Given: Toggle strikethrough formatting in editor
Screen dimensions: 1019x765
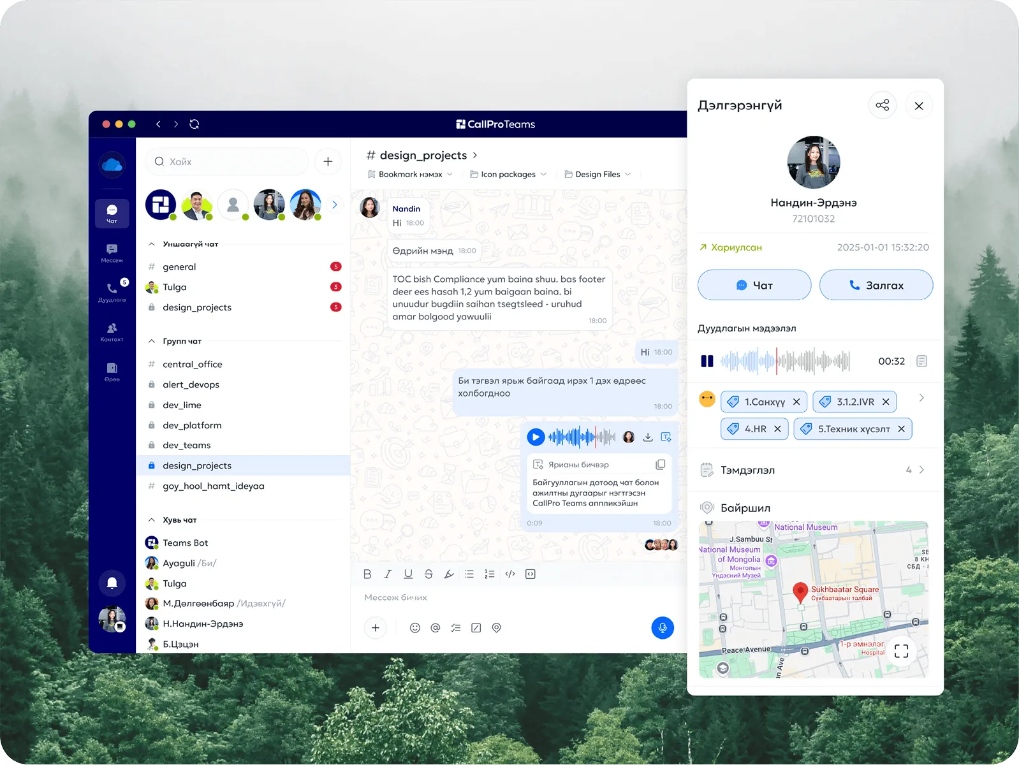Looking at the screenshot, I should [429, 574].
